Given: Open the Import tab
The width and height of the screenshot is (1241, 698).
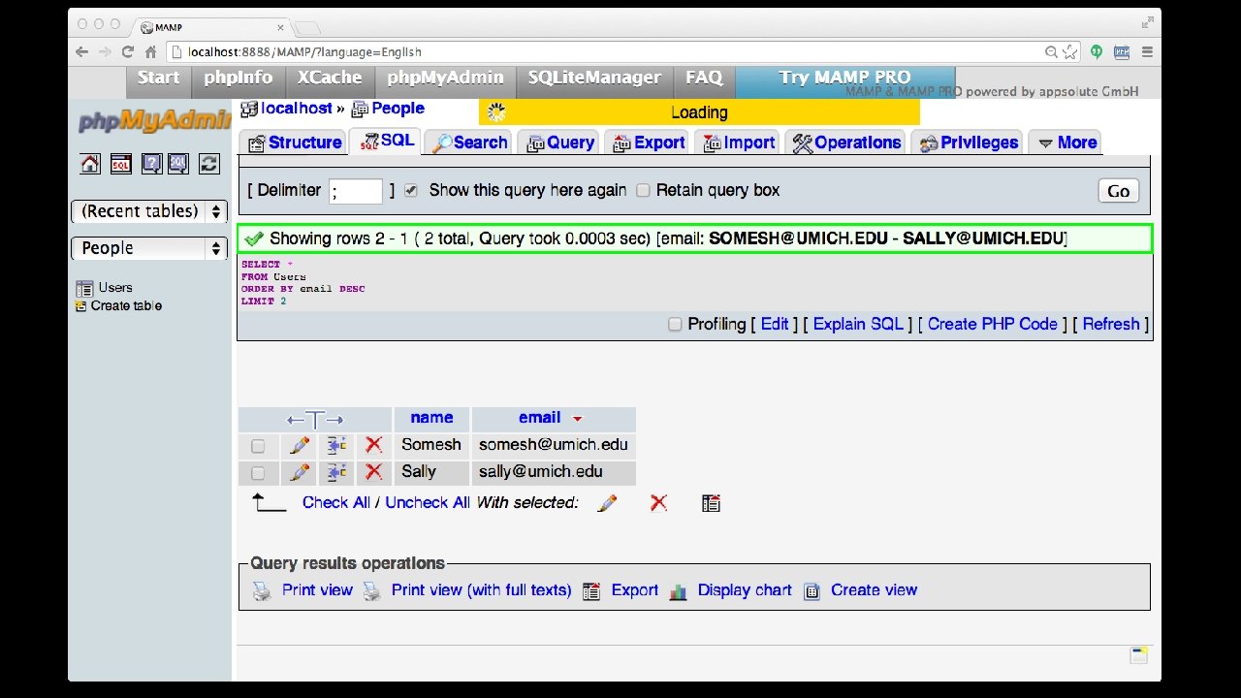Looking at the screenshot, I should pyautogui.click(x=738, y=143).
